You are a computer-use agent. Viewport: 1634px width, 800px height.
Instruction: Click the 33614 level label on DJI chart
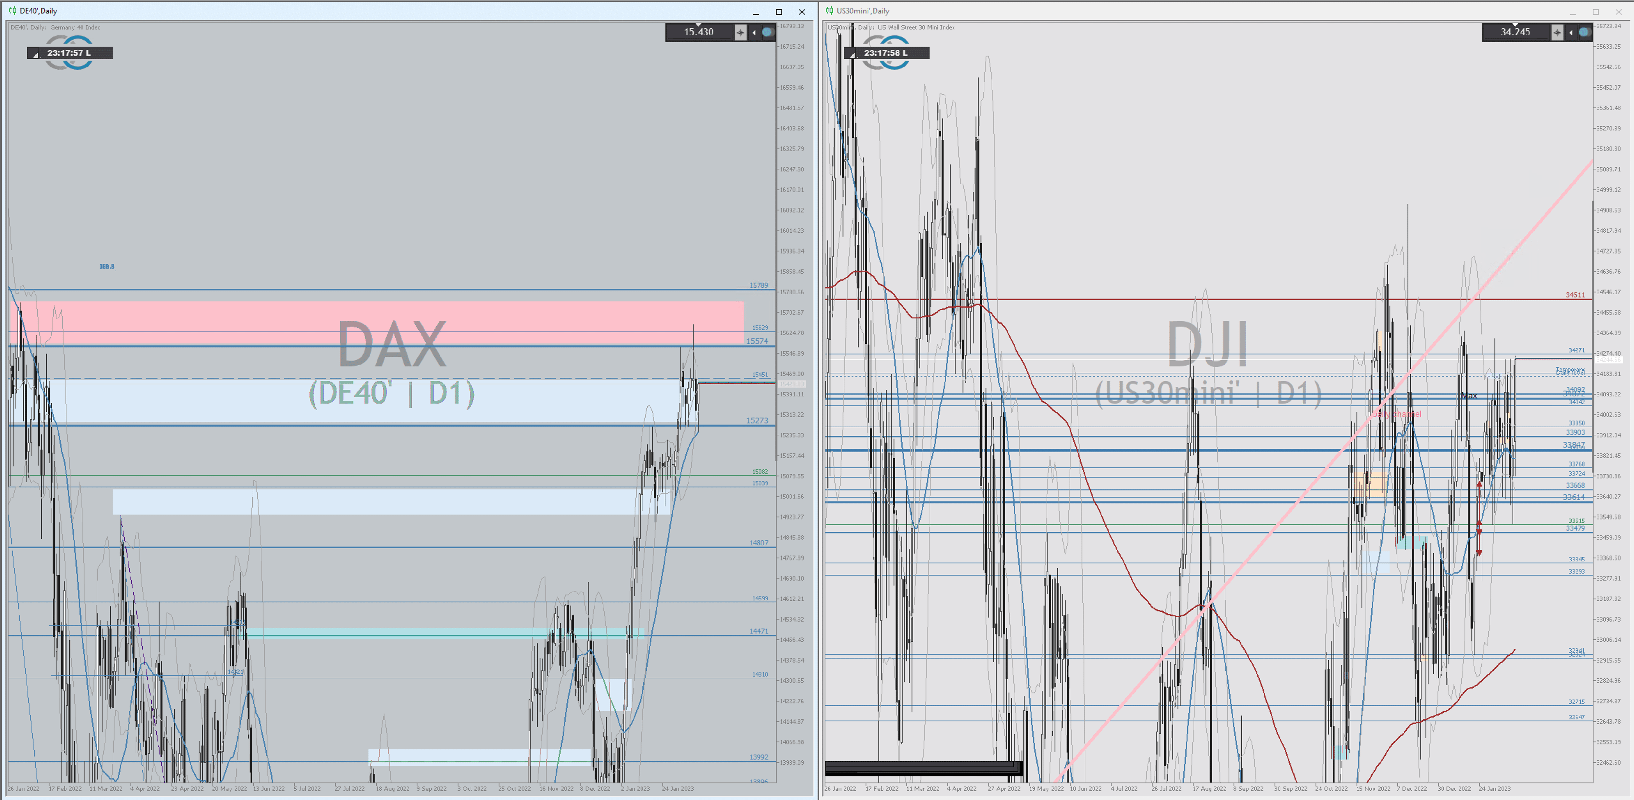coord(1574,498)
